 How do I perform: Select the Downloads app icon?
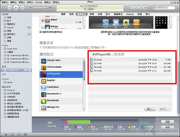(x=44, y=101)
